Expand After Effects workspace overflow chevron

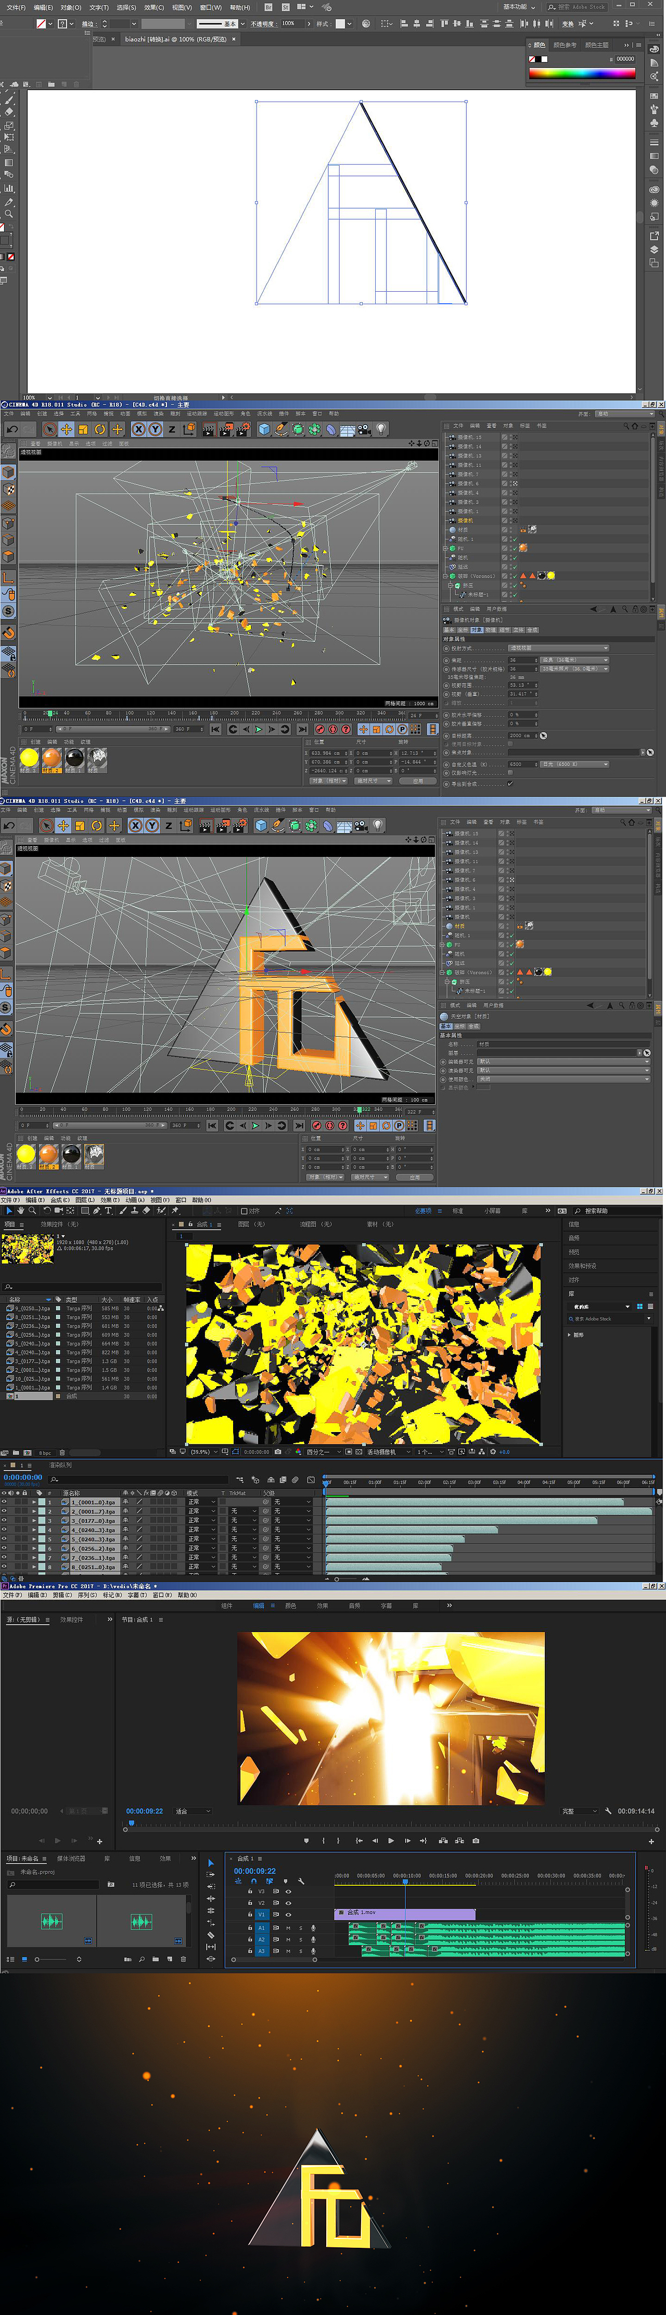coord(547,1211)
